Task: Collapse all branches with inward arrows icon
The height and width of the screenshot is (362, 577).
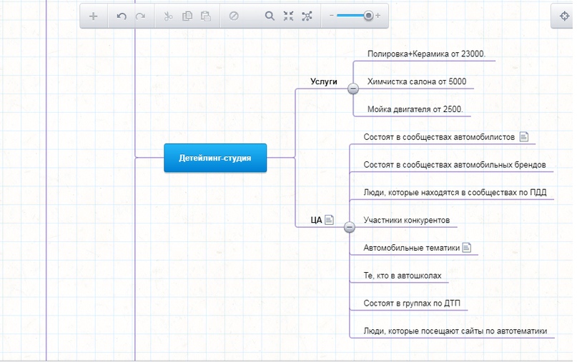Action: pyautogui.click(x=289, y=16)
